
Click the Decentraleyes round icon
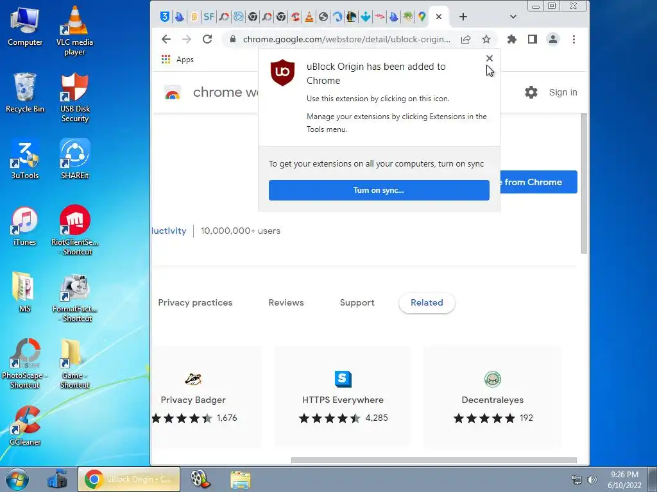pos(492,379)
